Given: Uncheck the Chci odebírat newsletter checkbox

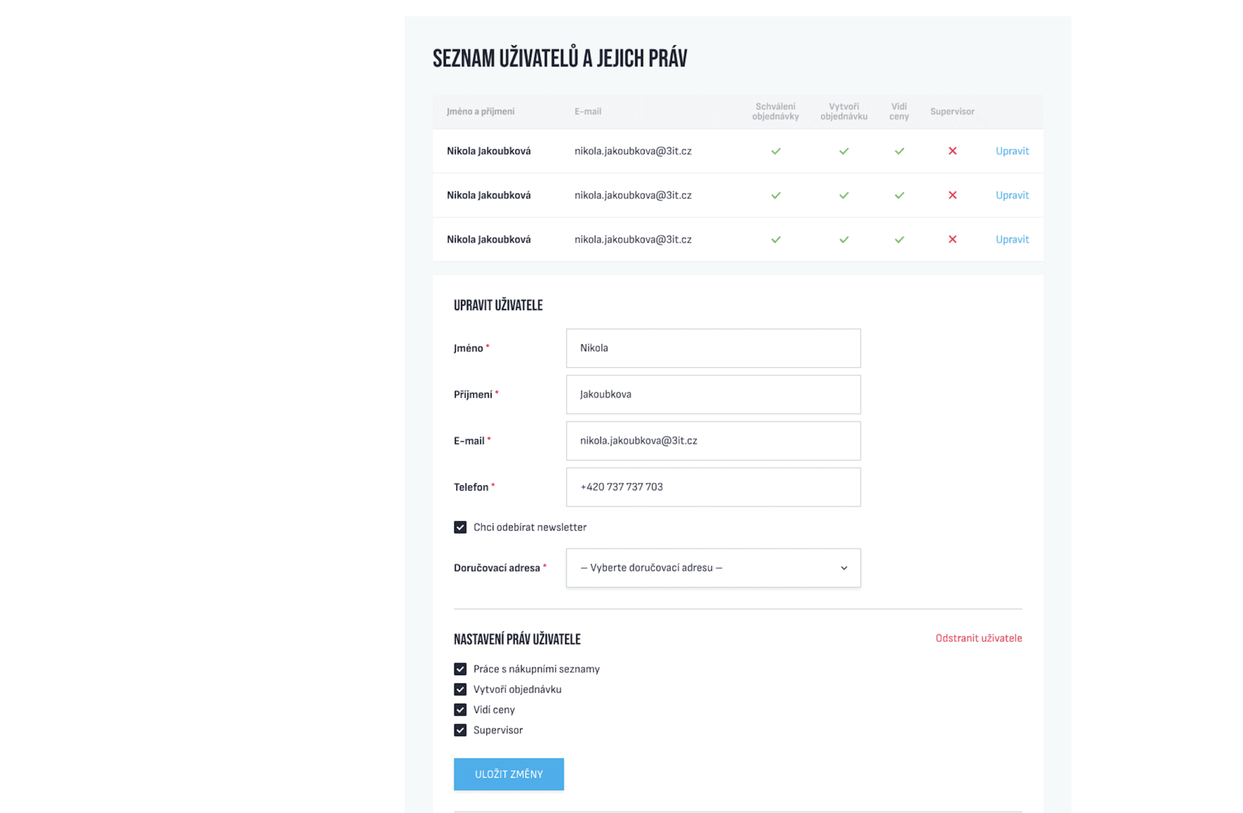Looking at the screenshot, I should (x=460, y=528).
